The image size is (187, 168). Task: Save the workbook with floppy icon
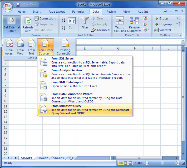18,5
